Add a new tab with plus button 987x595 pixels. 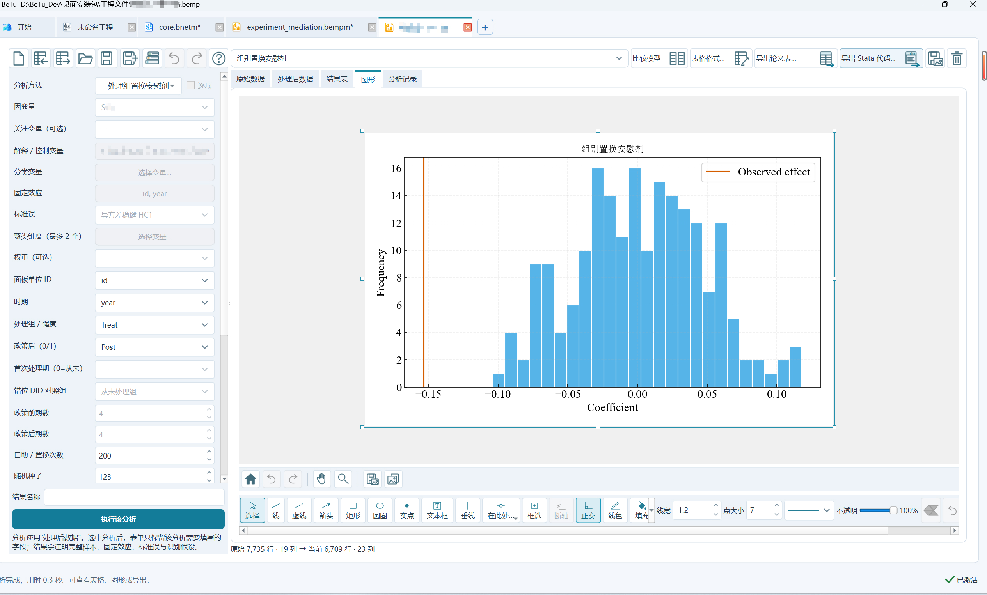click(485, 27)
